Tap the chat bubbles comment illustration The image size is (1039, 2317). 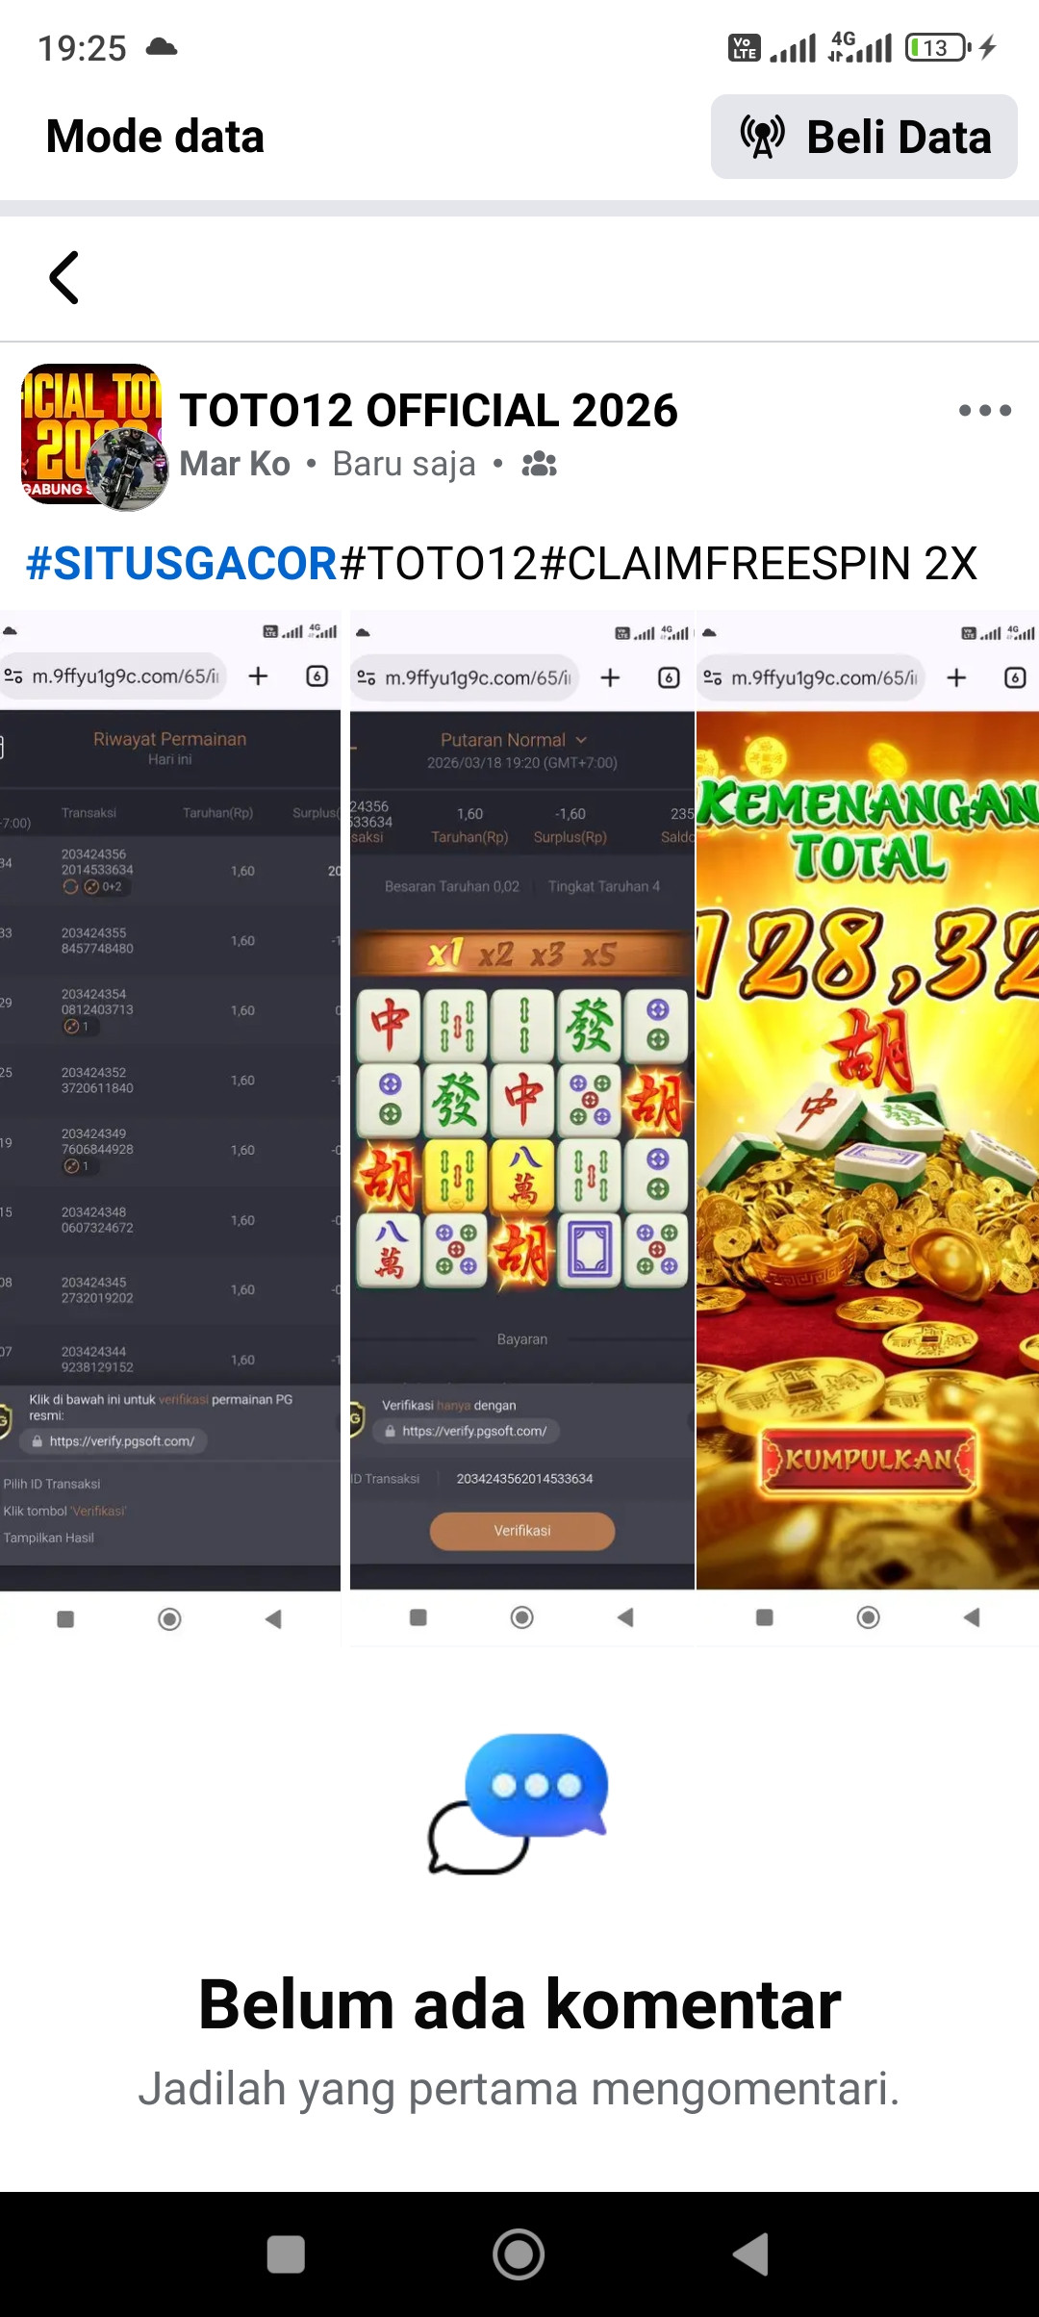click(x=519, y=1803)
